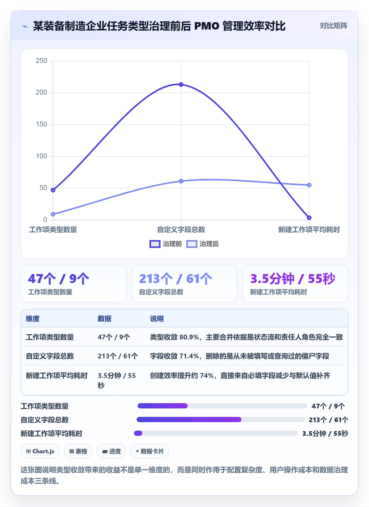The height and width of the screenshot is (507, 369).
Task: Select the 表格 chip
Action: 78,451
